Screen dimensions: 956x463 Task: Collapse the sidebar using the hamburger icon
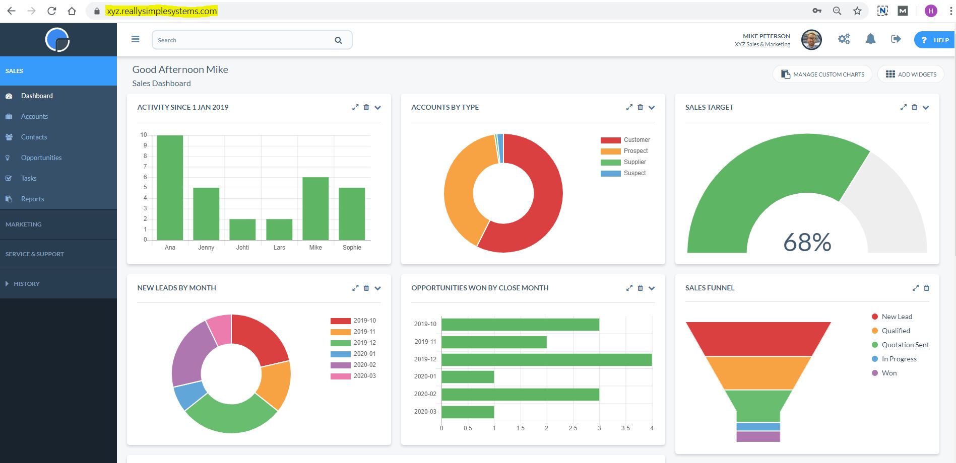(x=135, y=39)
